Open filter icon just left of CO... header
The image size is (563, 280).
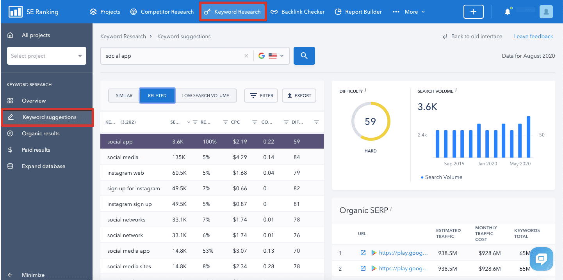click(255, 122)
